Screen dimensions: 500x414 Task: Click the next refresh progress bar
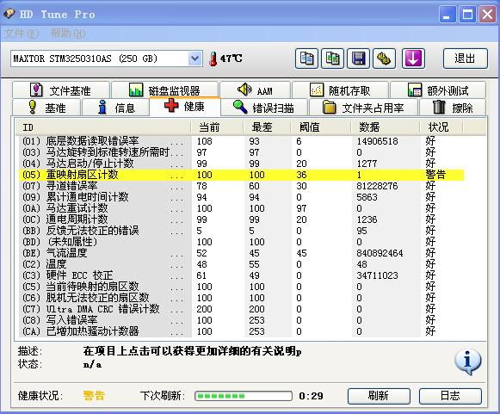point(244,396)
